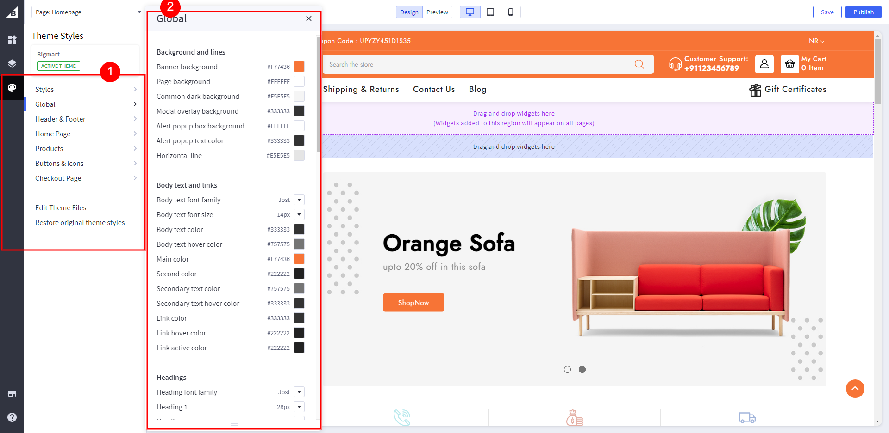This screenshot has width=889, height=433.
Task: Open the layers icon in left sidebar
Action: [x=12, y=63]
